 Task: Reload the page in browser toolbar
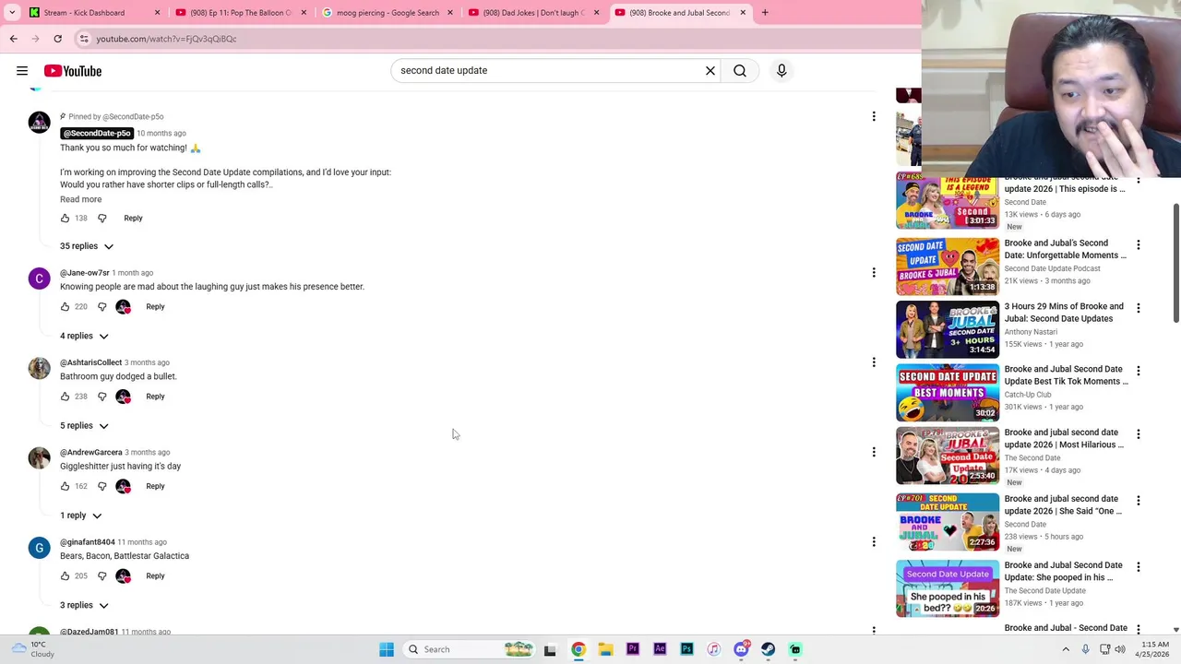coord(57,39)
